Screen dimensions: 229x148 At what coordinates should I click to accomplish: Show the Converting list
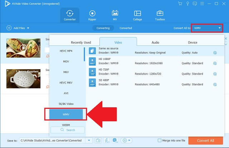pos(103,28)
